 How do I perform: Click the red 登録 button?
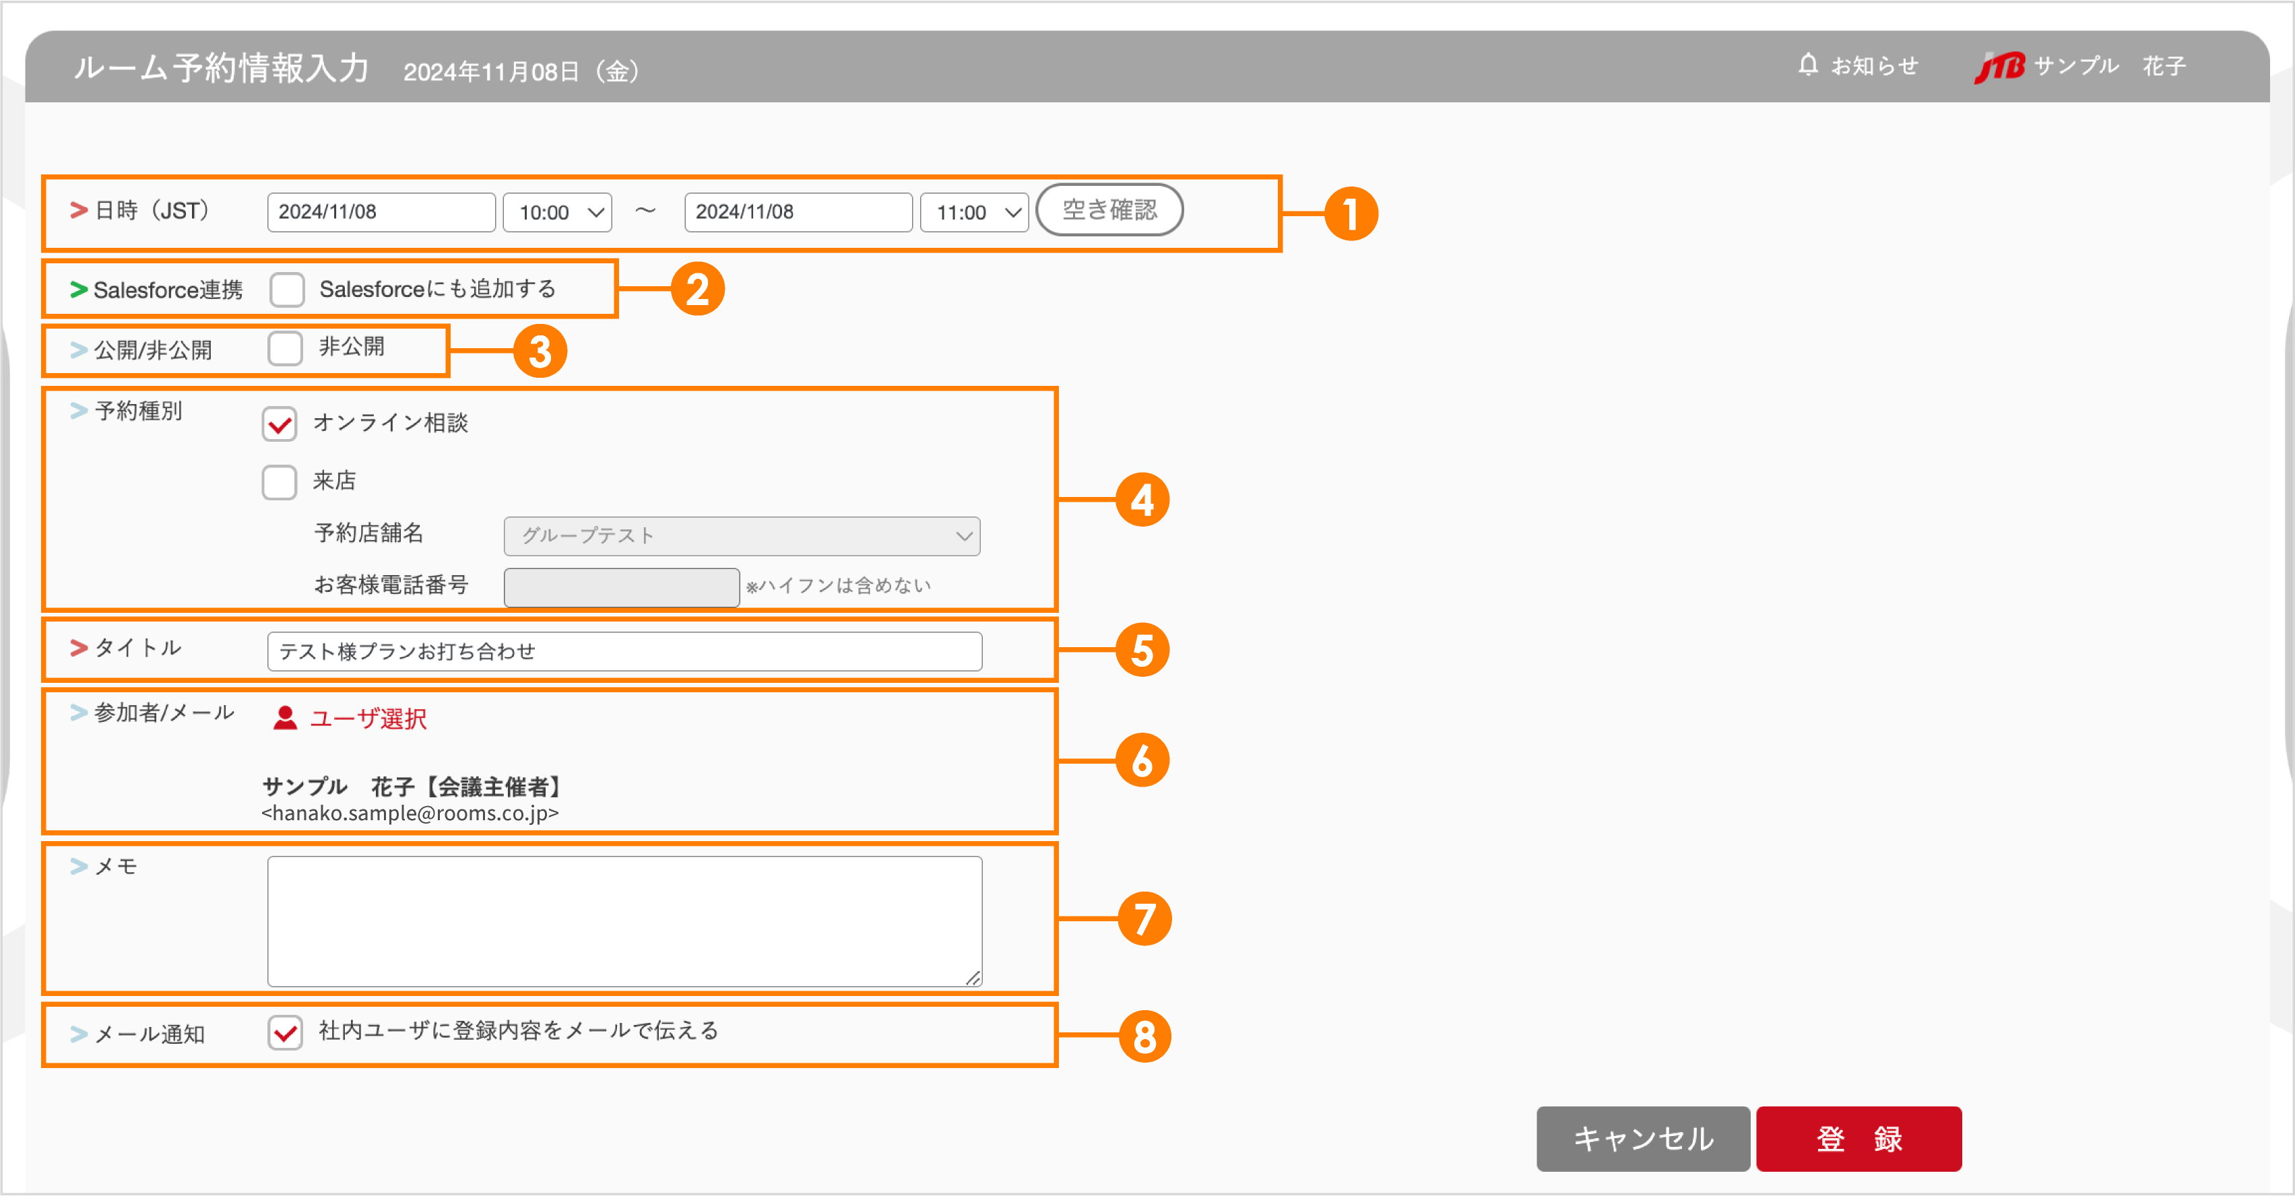[x=1858, y=1138]
